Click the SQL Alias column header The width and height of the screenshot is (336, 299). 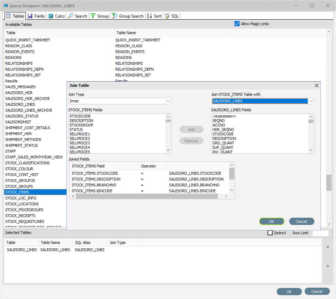click(x=90, y=243)
